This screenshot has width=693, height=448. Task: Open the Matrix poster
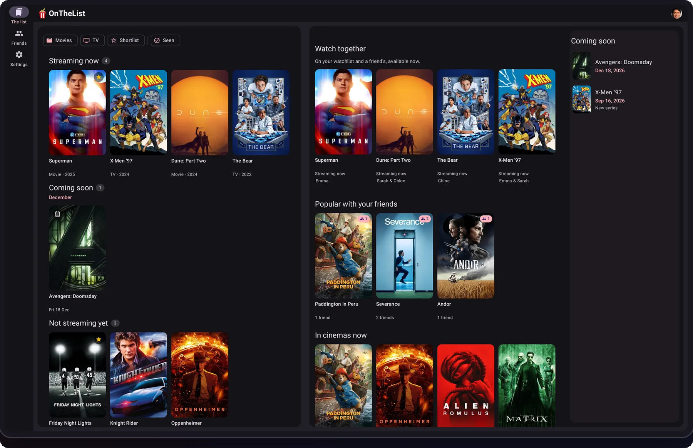tap(527, 385)
